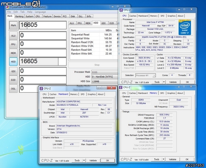Viewport: 206px width, 168px height.
Task: Select the MEM results sub-tab in CrystalMark
Action: 88,23
